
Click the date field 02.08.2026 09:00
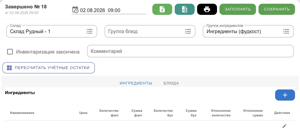click(109, 10)
